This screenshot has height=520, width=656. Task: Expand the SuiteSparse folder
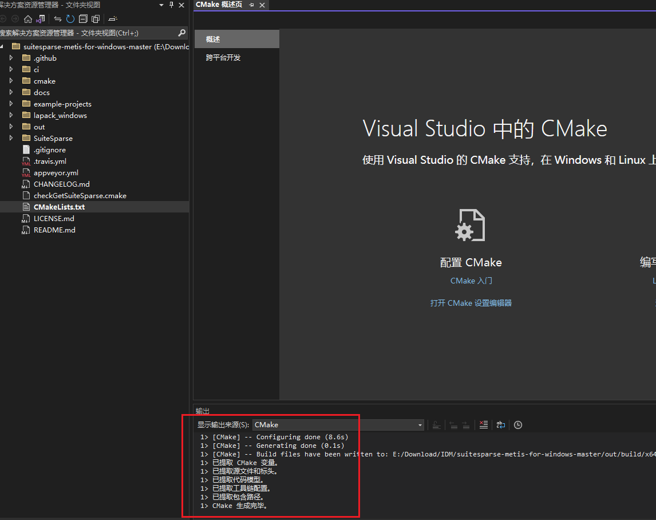coord(11,138)
